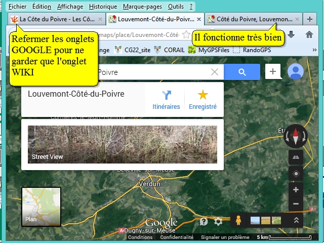Switch to Côté du Poivre, Louvemon... tab
The width and height of the screenshot is (324, 243).
click(x=253, y=19)
